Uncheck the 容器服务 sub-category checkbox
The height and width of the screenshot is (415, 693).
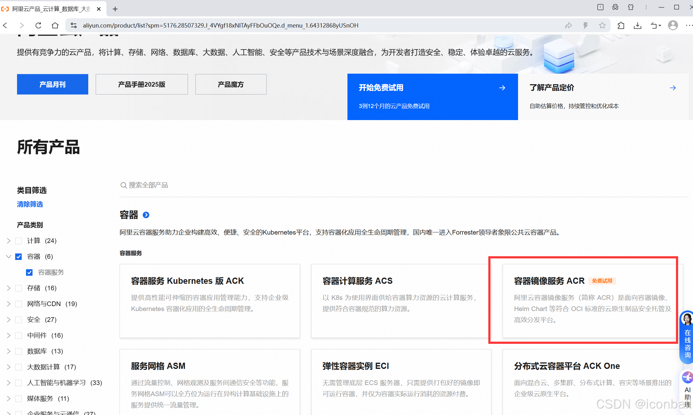point(29,272)
